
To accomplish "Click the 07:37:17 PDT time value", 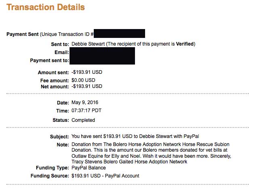I will [86, 111].
